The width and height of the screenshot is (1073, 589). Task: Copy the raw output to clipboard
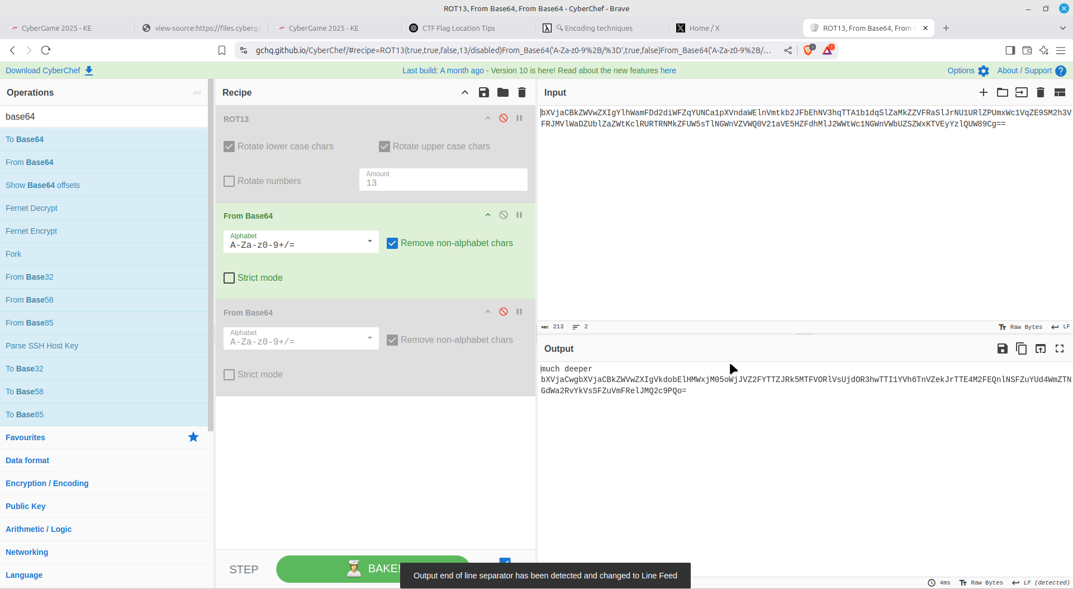click(1021, 348)
